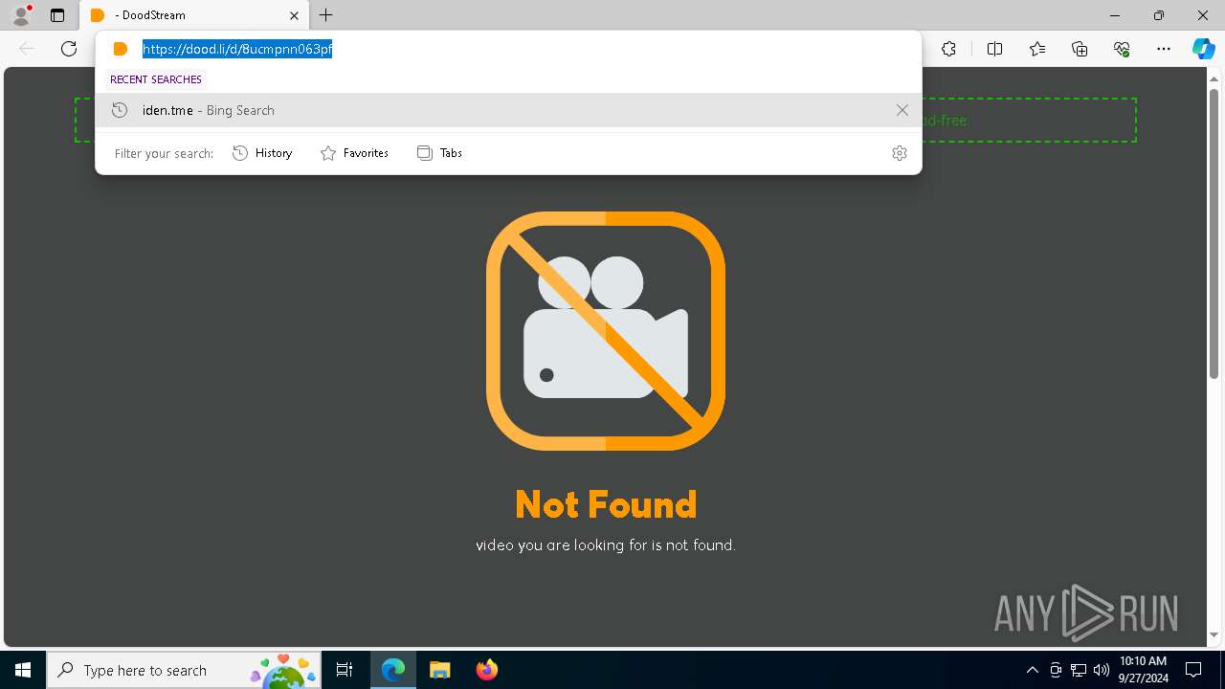Filter search by History
1225x689 pixels.
tap(262, 153)
